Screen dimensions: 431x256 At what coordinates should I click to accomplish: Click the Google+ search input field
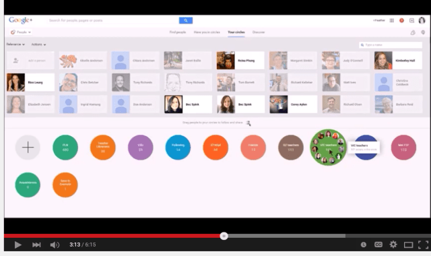click(x=113, y=20)
